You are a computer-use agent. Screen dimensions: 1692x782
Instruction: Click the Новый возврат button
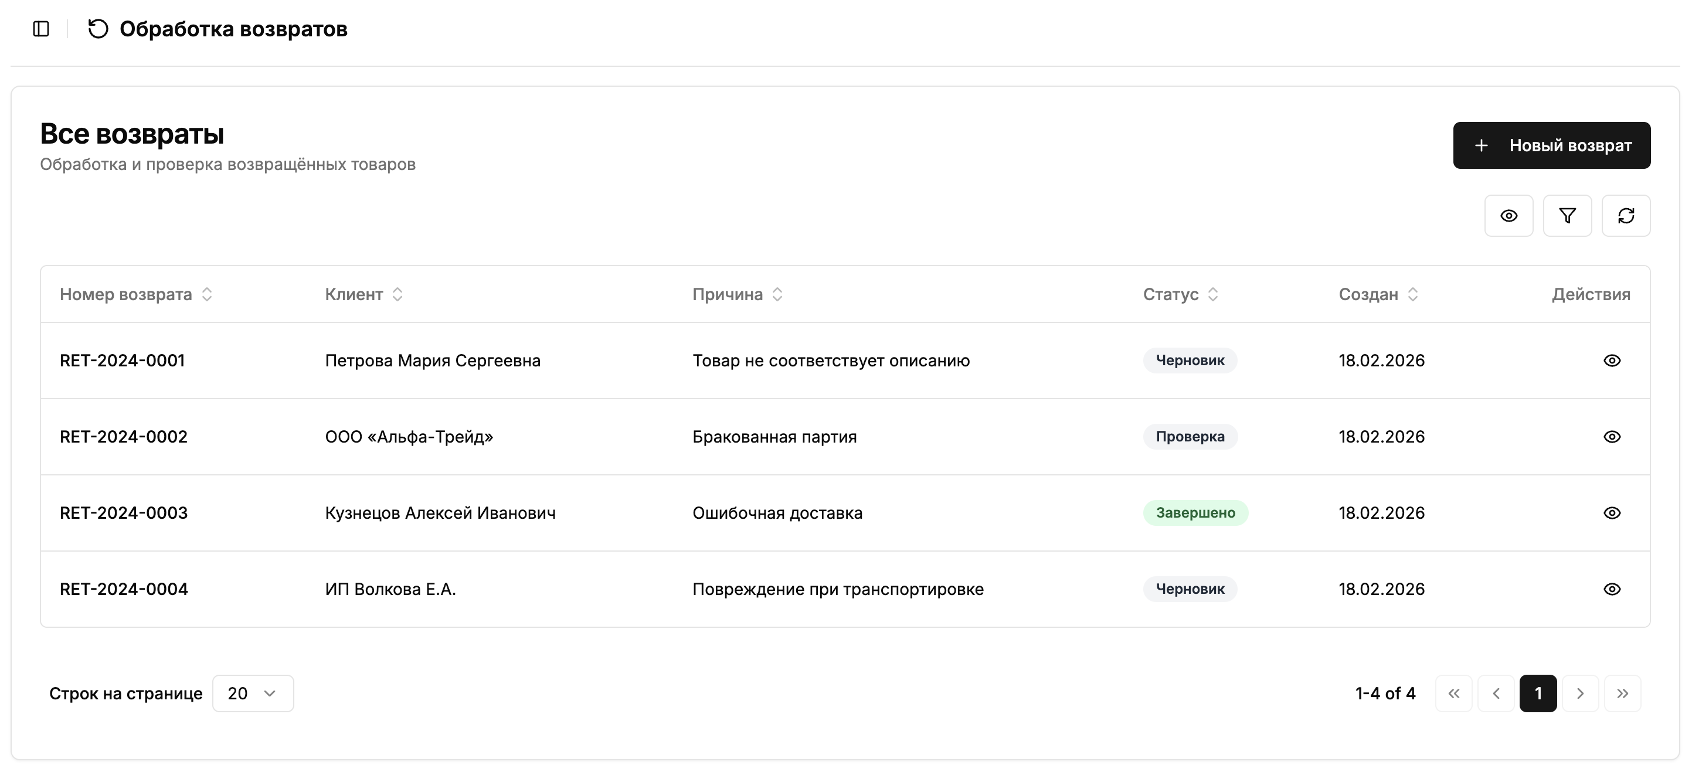tap(1551, 145)
